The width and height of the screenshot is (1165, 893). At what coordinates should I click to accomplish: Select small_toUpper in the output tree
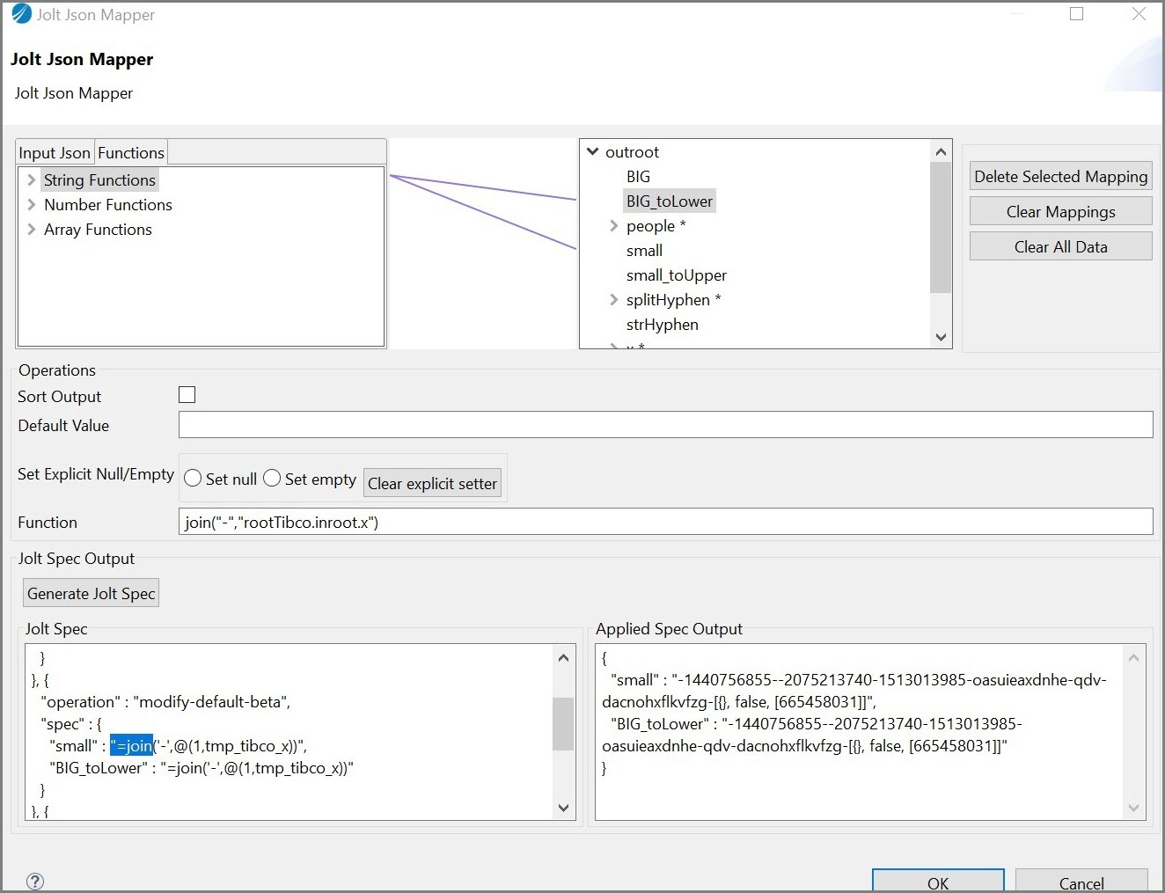[676, 275]
